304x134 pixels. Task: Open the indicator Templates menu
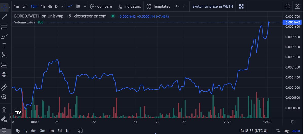158,6
